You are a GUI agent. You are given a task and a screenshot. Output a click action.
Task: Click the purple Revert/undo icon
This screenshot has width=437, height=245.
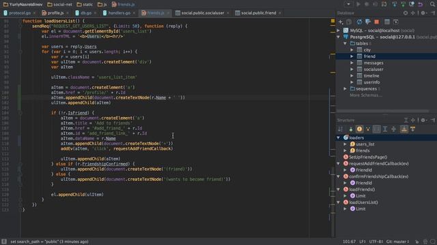click(x=421, y=4)
